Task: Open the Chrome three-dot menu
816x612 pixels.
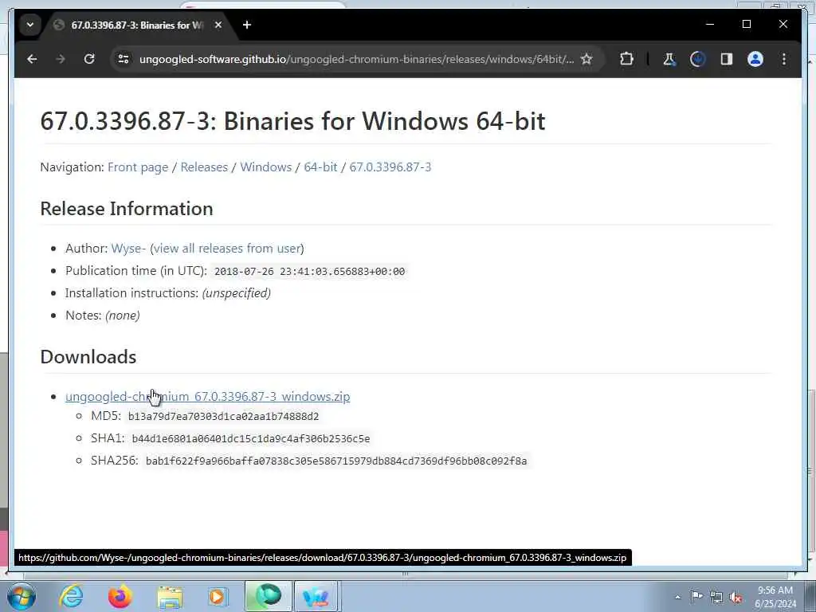Action: click(x=784, y=59)
